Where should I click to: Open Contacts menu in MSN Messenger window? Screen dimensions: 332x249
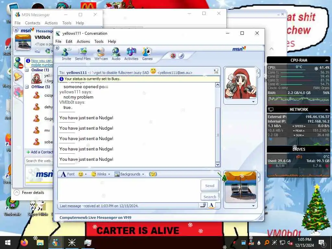tap(33, 23)
